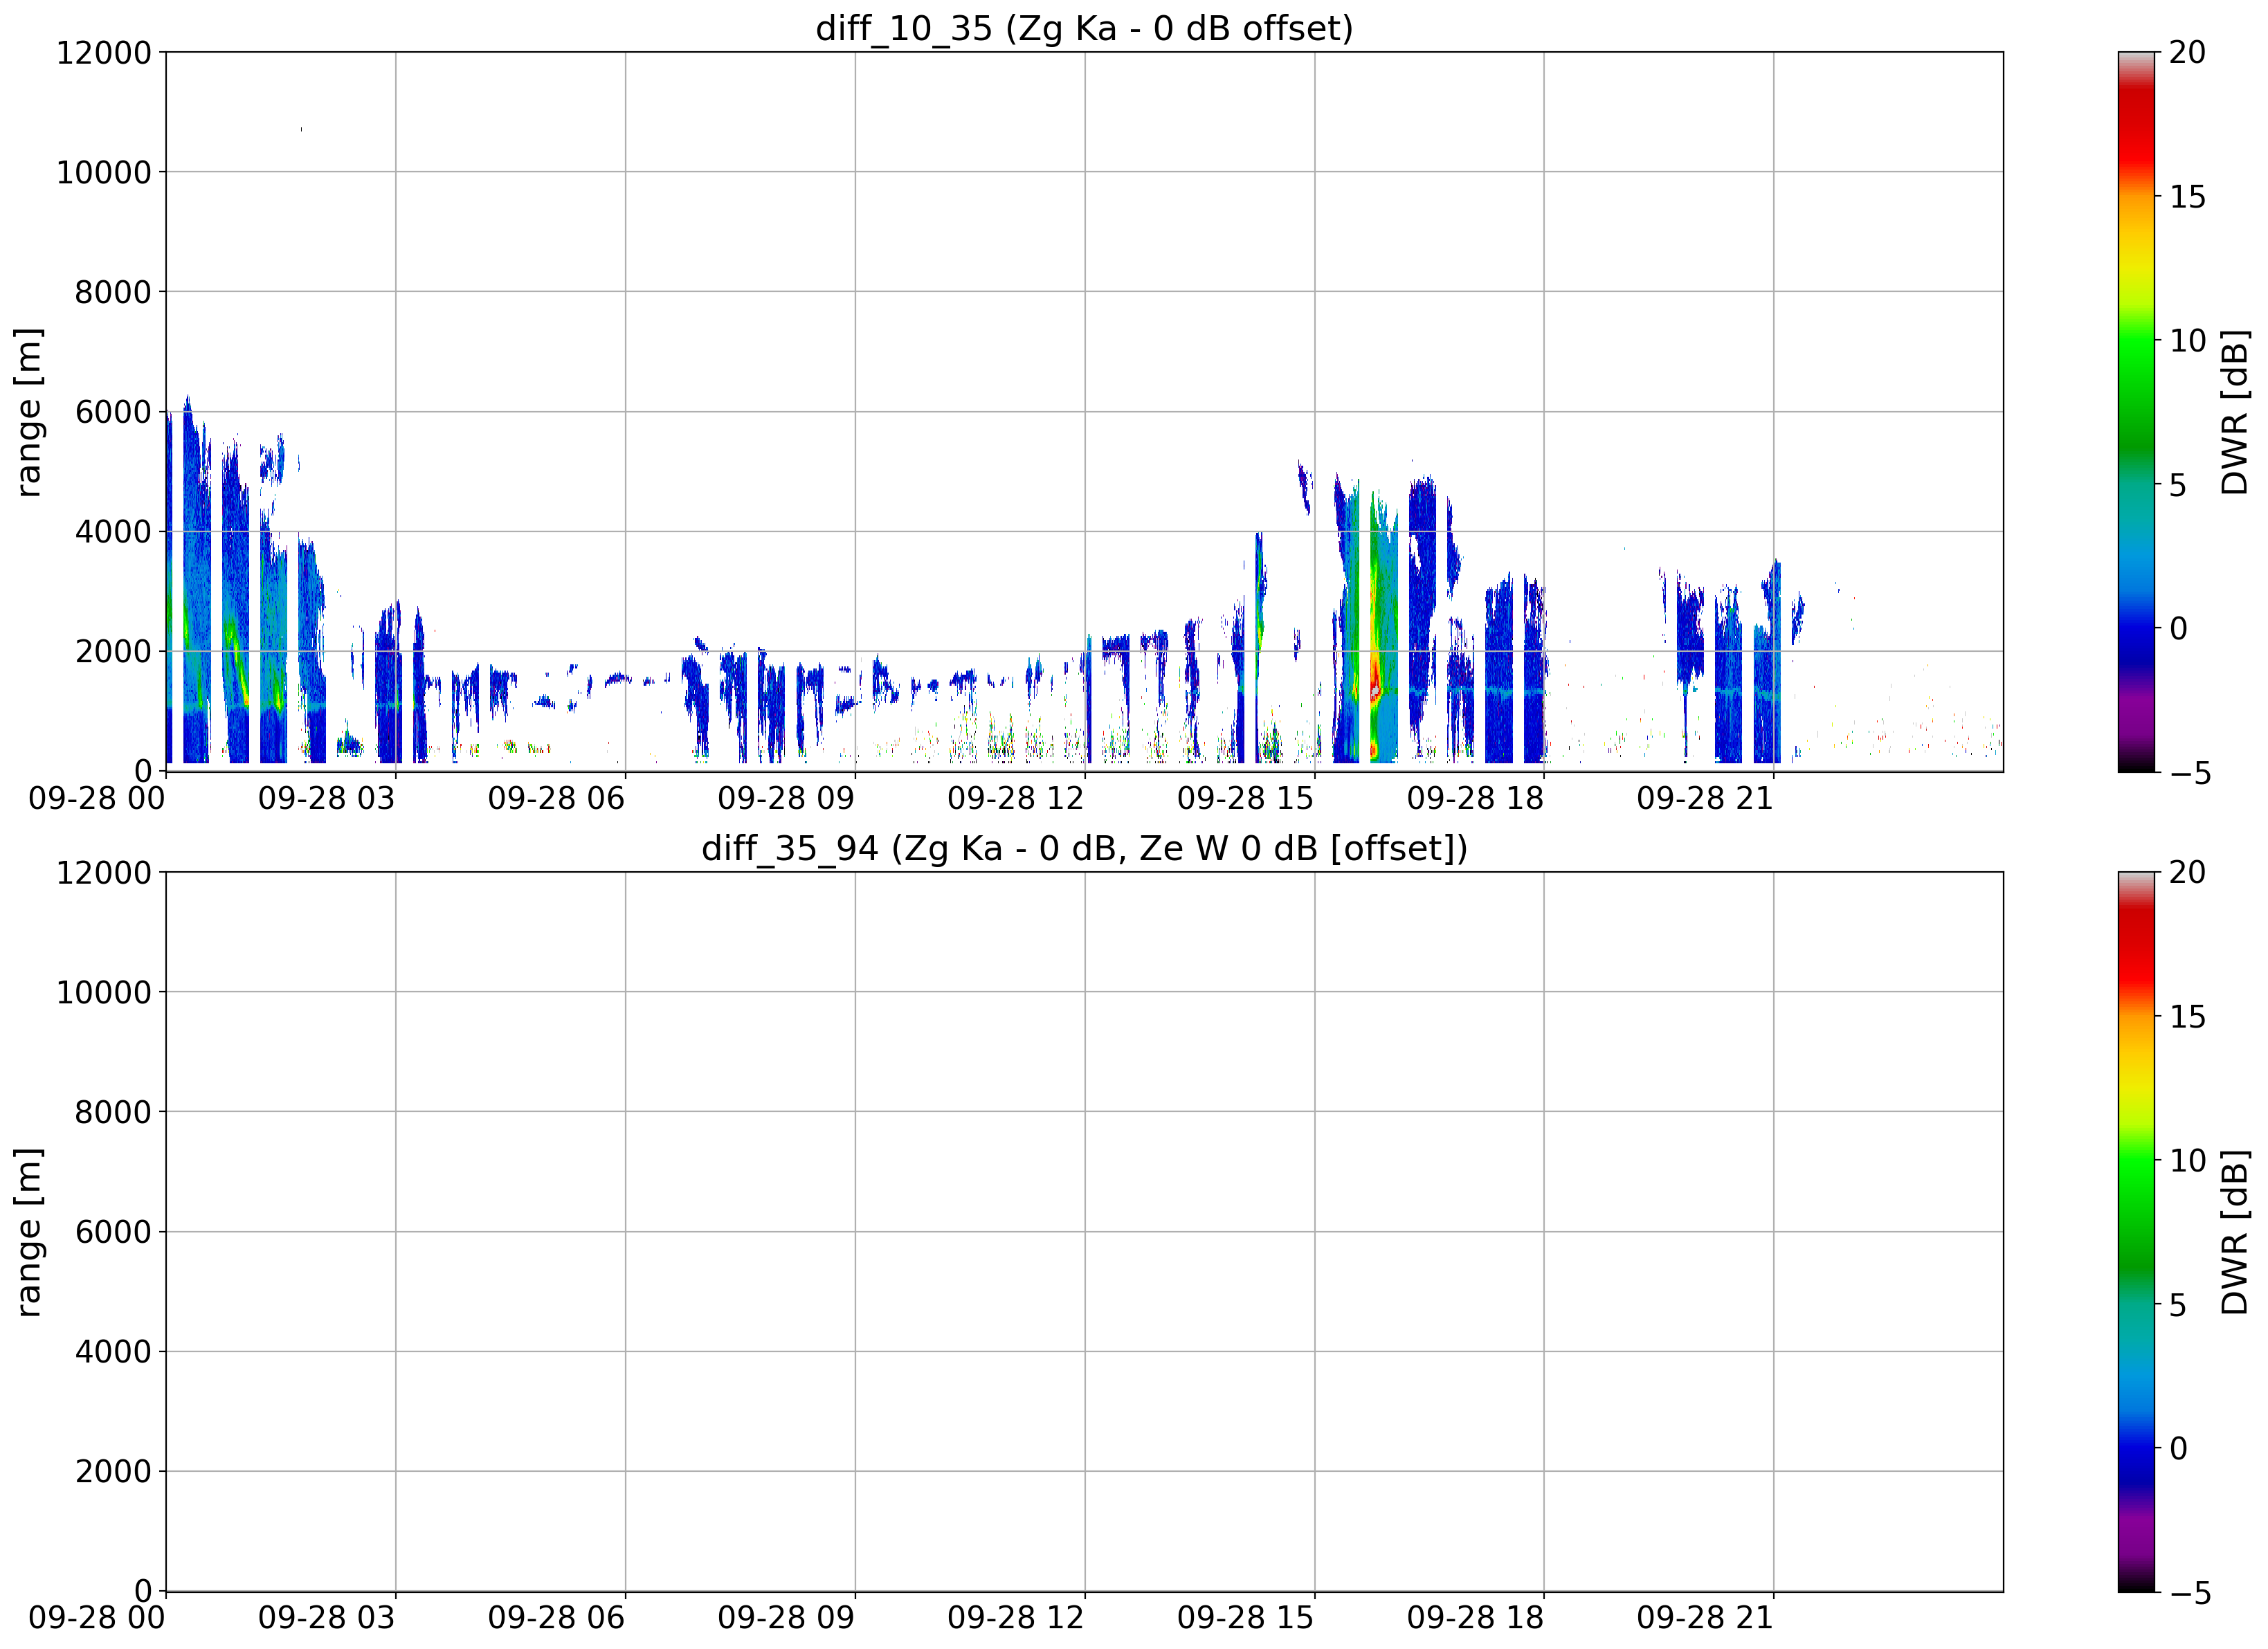Select the '09-28 18' time tick under the bottom plot
This screenshot has height=1649, width=2268.
(x=1476, y=1618)
